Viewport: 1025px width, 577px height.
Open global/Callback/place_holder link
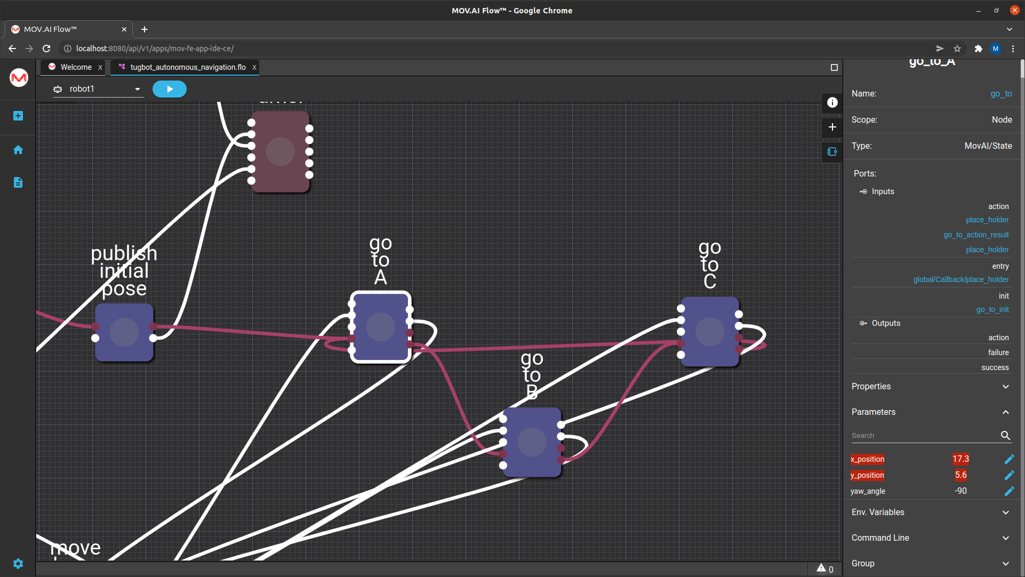click(960, 279)
